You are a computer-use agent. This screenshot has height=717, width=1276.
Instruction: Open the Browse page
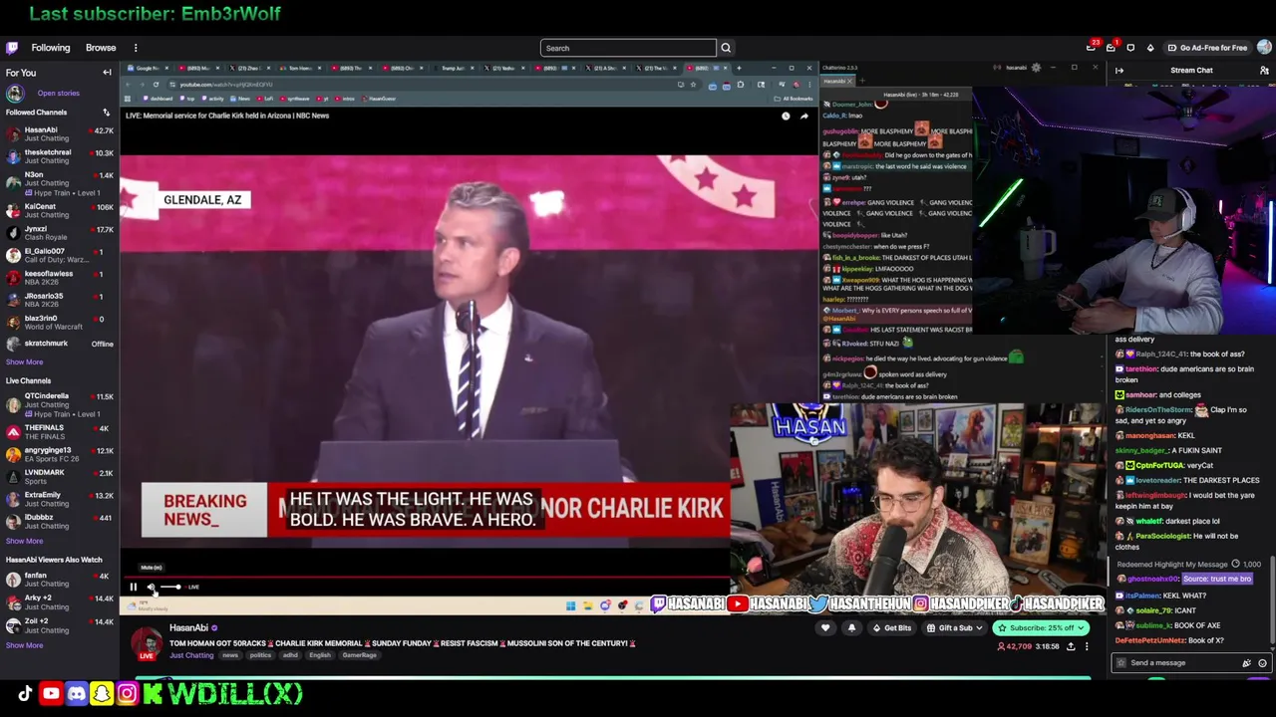pyautogui.click(x=101, y=48)
